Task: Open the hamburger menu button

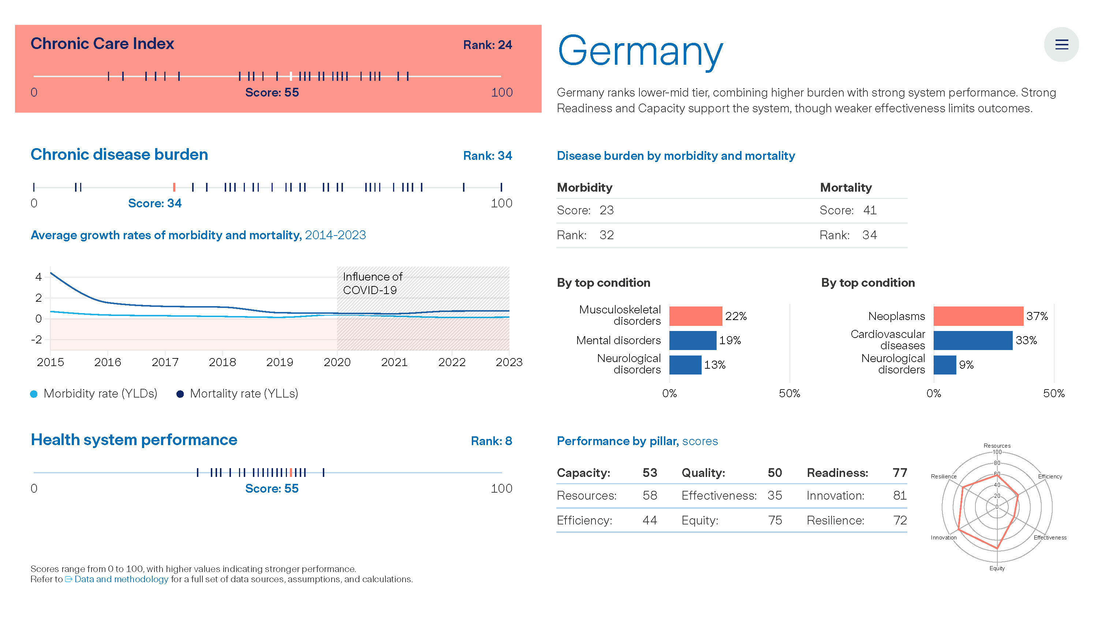Action: [1061, 44]
